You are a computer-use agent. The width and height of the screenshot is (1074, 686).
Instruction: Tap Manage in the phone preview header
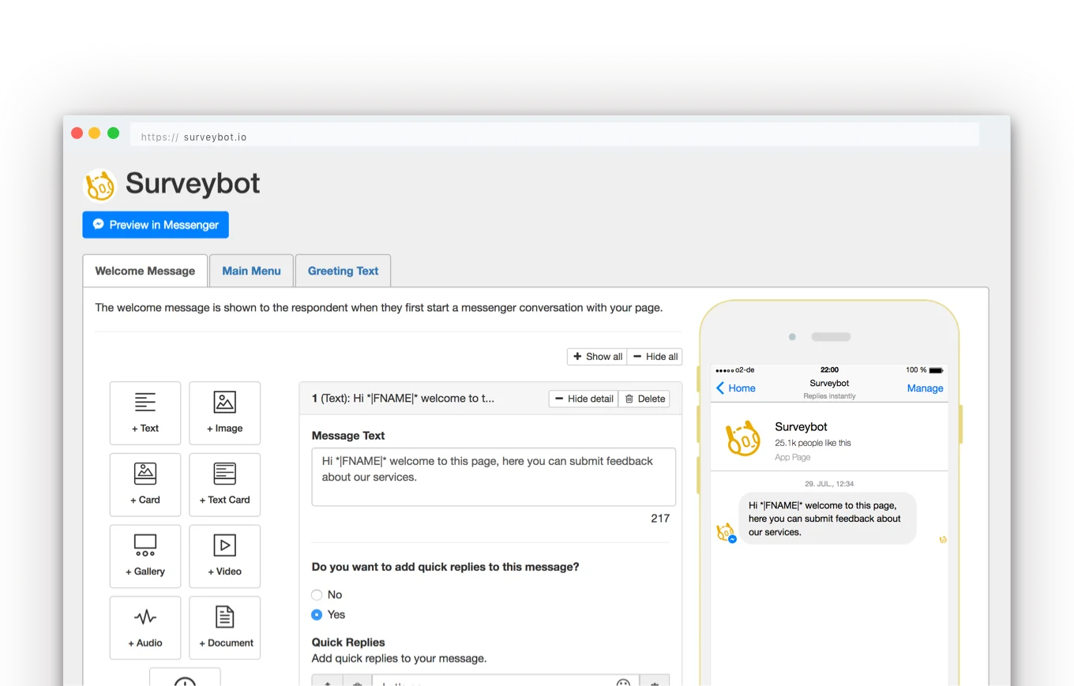click(925, 388)
